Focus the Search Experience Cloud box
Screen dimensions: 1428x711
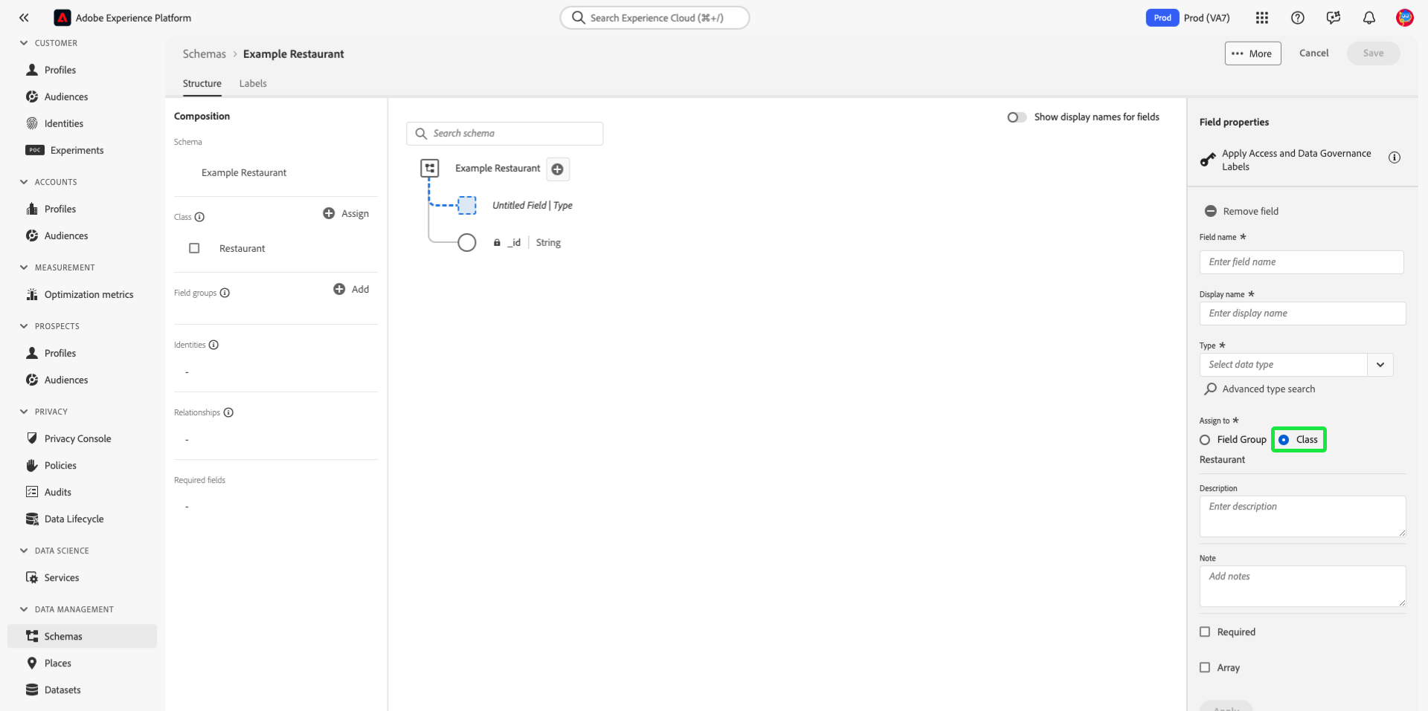(654, 18)
